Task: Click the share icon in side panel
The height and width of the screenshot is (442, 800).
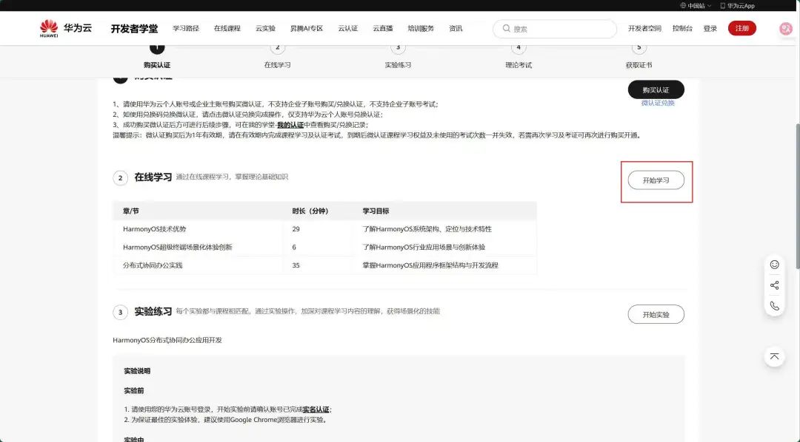Action: pyautogui.click(x=775, y=285)
